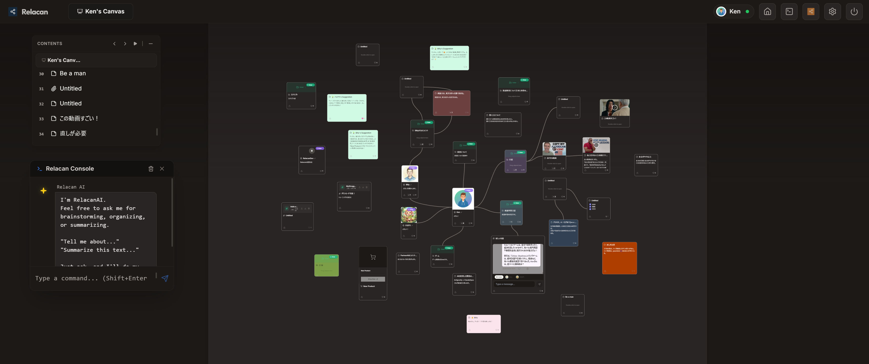Open the Ken's Canvas tab
Screen dimensions: 869x364
click(101, 11)
